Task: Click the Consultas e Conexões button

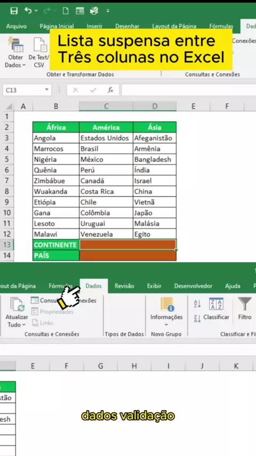Action: pos(63,300)
